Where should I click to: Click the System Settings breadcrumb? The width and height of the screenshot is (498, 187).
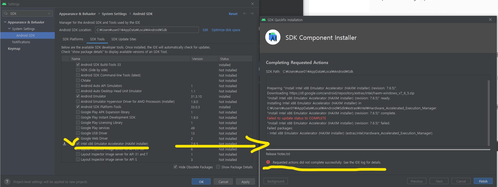tap(114, 14)
